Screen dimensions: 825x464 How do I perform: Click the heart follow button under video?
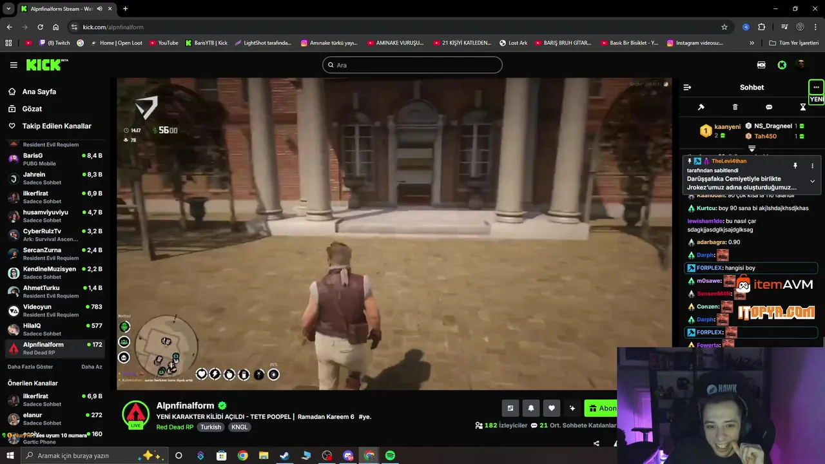552,408
